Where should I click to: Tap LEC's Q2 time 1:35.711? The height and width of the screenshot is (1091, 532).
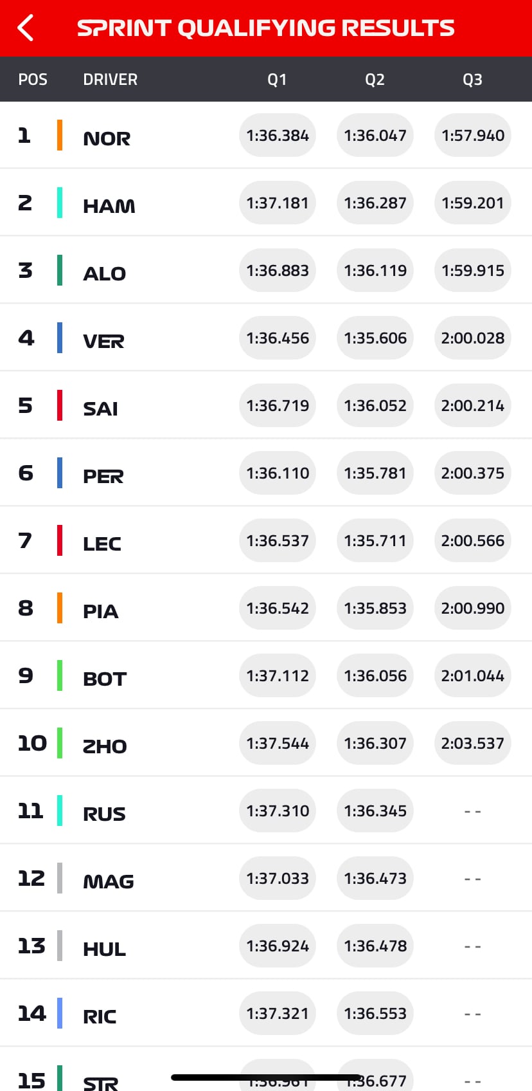coord(375,540)
